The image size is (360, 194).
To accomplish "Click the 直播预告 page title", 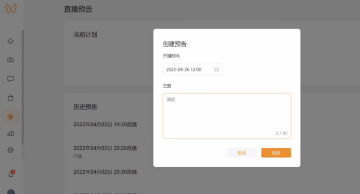I will click(78, 9).
